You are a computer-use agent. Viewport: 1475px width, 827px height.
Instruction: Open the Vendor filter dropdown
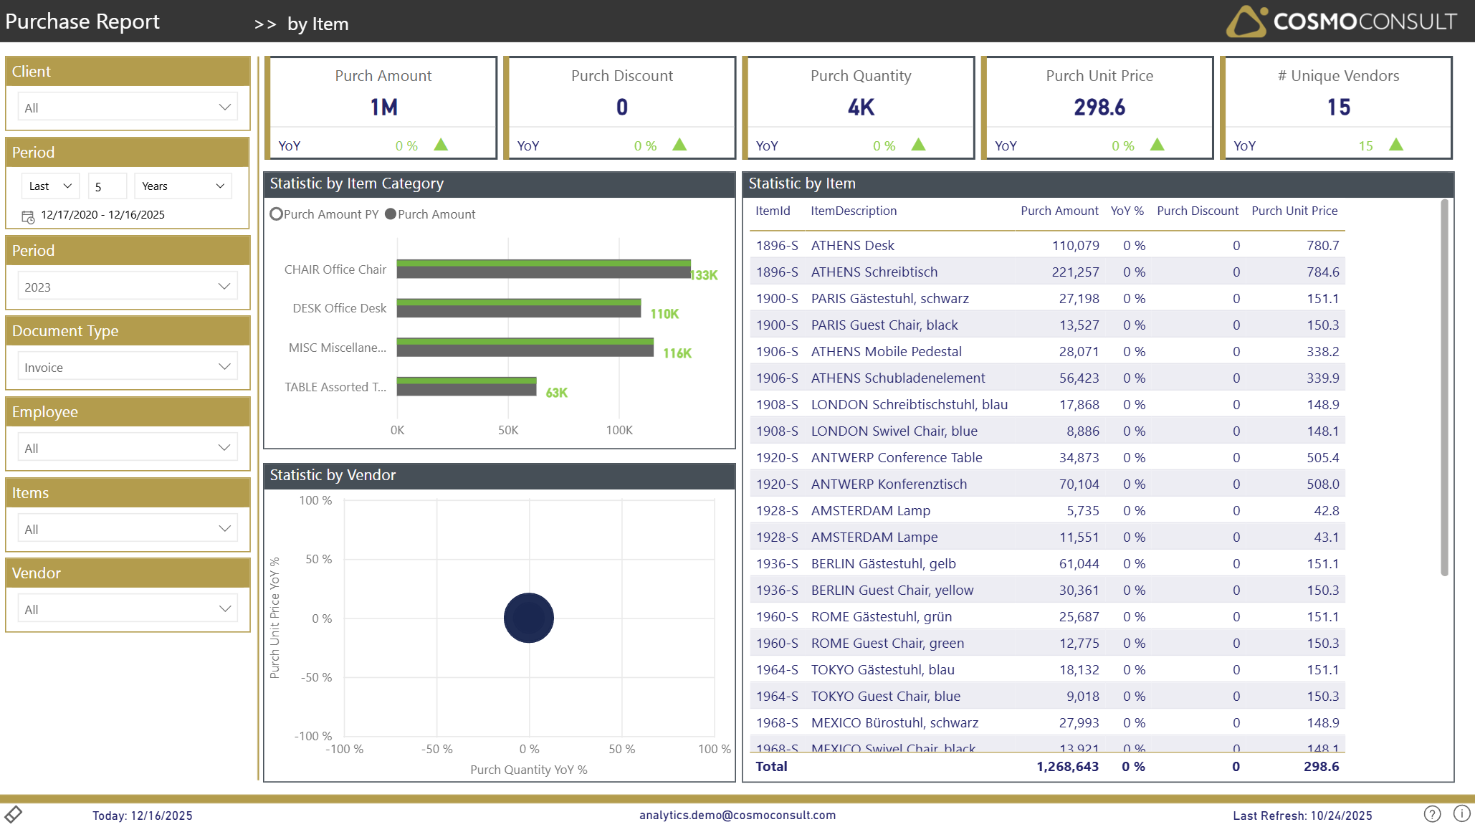pos(128,609)
